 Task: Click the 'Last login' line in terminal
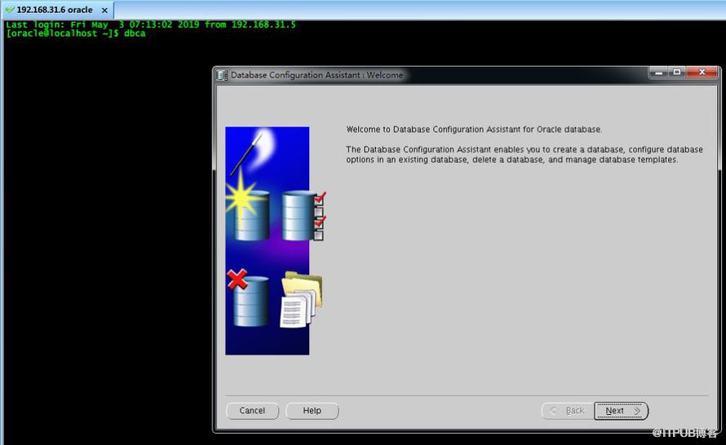[x=151, y=24]
